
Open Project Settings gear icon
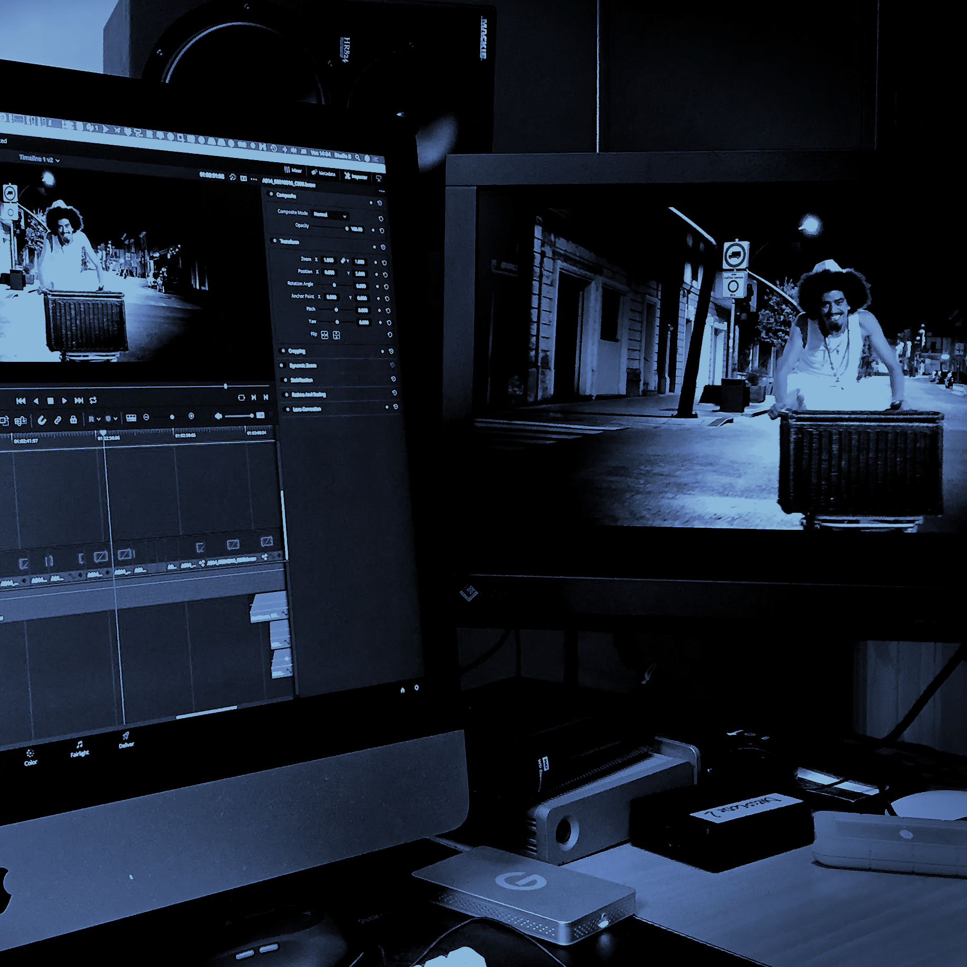pos(417,687)
